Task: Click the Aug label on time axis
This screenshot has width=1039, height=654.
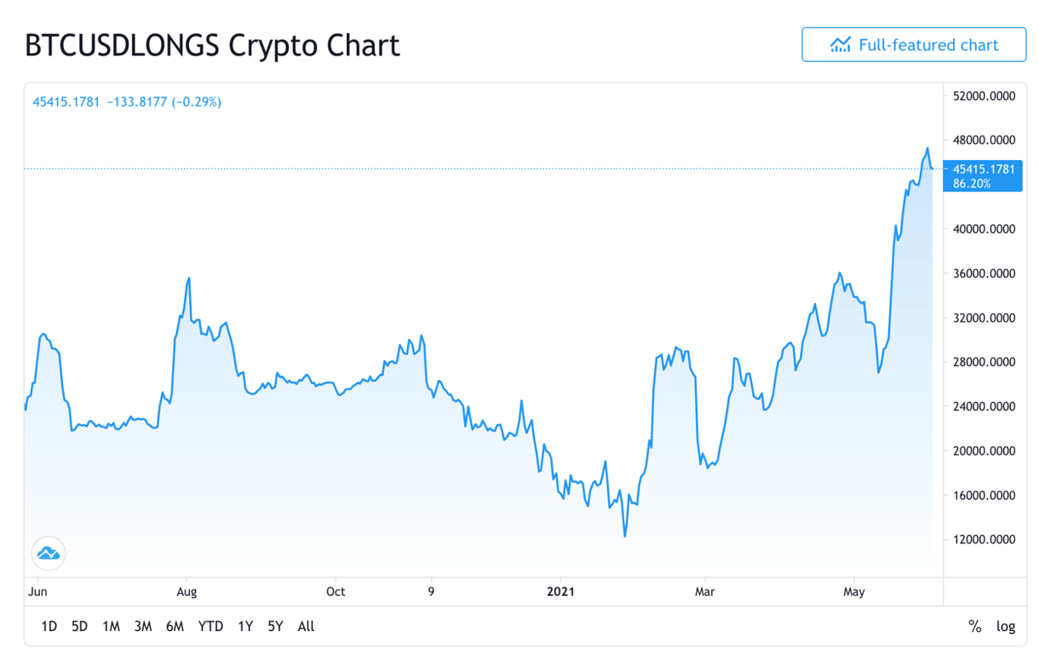Action: click(x=187, y=592)
